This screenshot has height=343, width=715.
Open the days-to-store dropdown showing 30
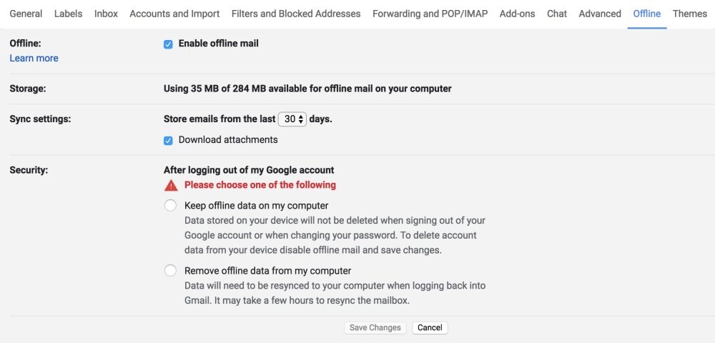pos(292,119)
